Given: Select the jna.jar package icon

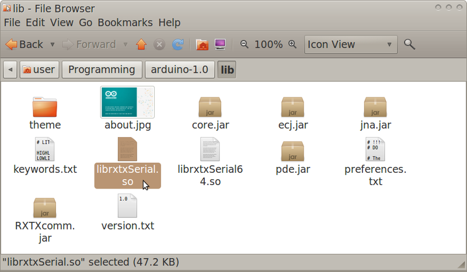Looking at the screenshot, I should [x=375, y=107].
